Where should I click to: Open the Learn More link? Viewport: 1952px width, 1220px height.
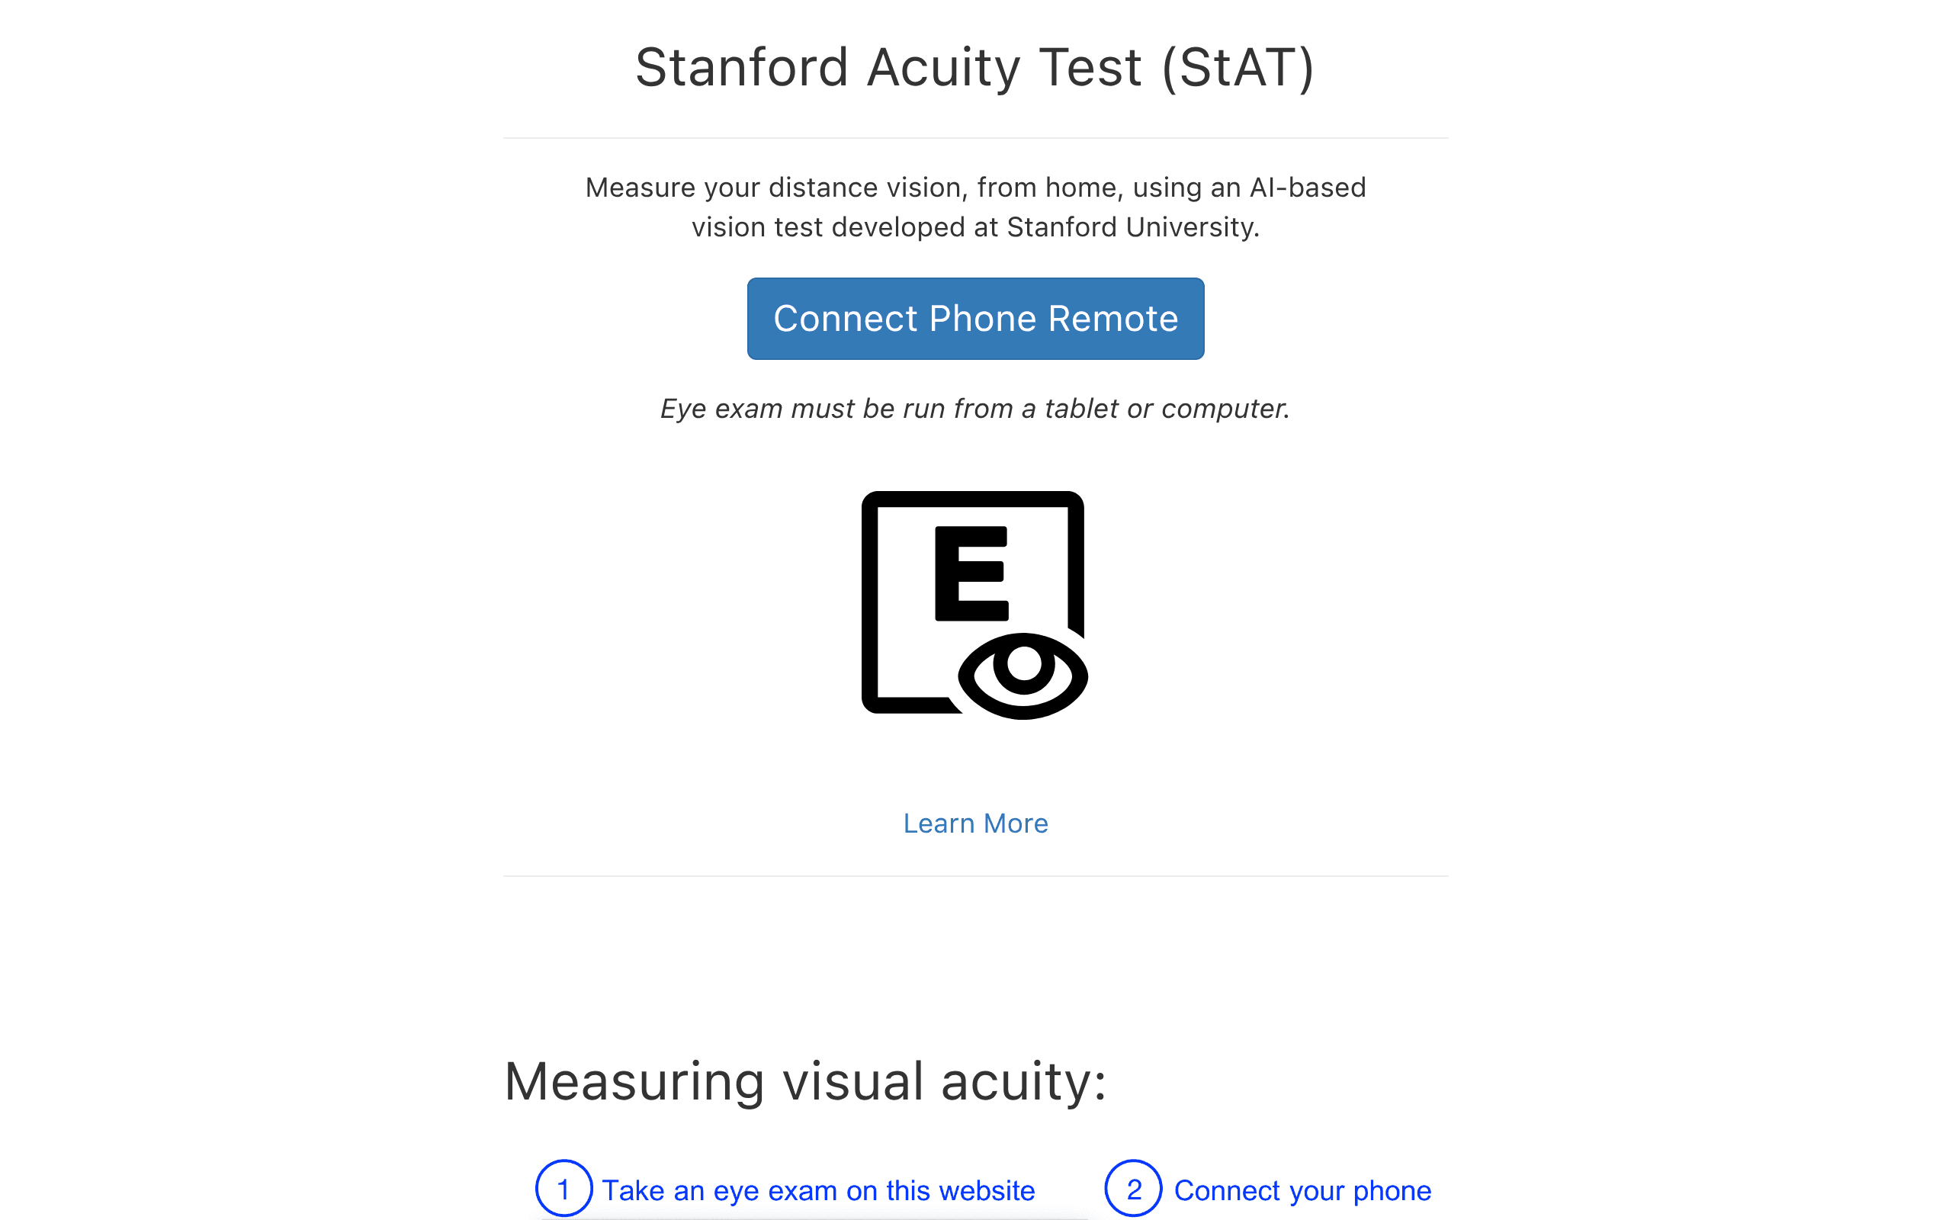(x=975, y=823)
